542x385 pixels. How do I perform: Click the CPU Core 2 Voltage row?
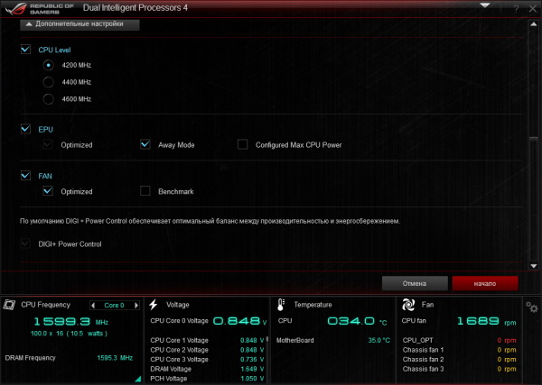click(x=208, y=350)
